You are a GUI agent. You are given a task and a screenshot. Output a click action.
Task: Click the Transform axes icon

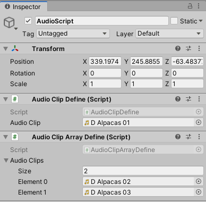click(15, 48)
